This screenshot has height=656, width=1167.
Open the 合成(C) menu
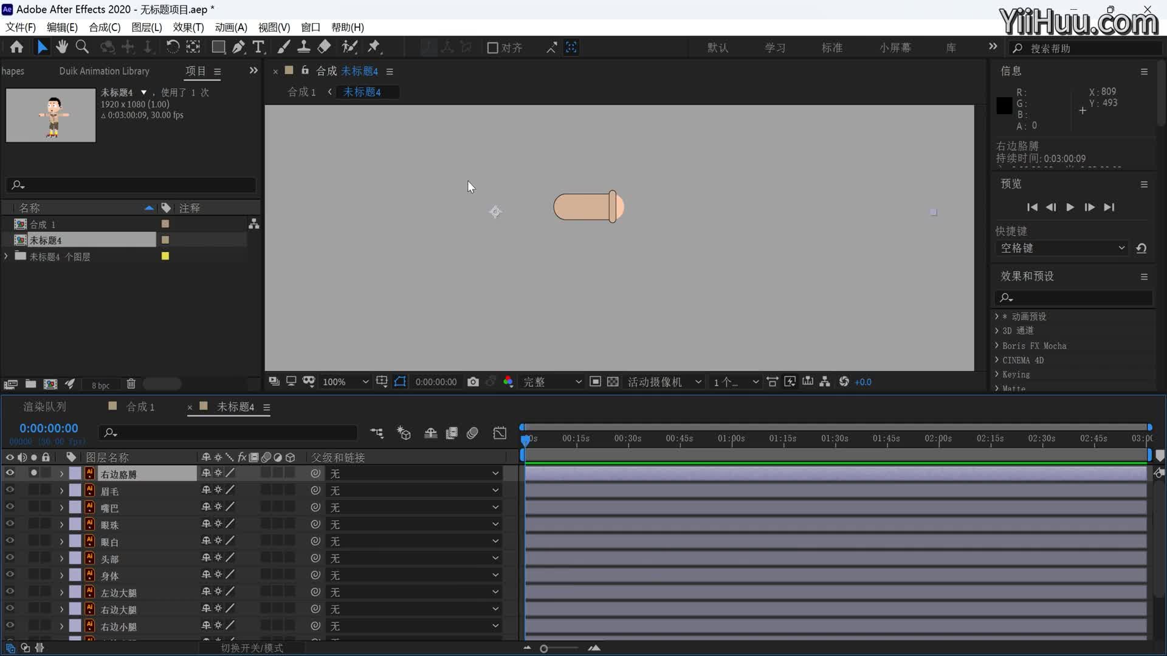[105, 27]
